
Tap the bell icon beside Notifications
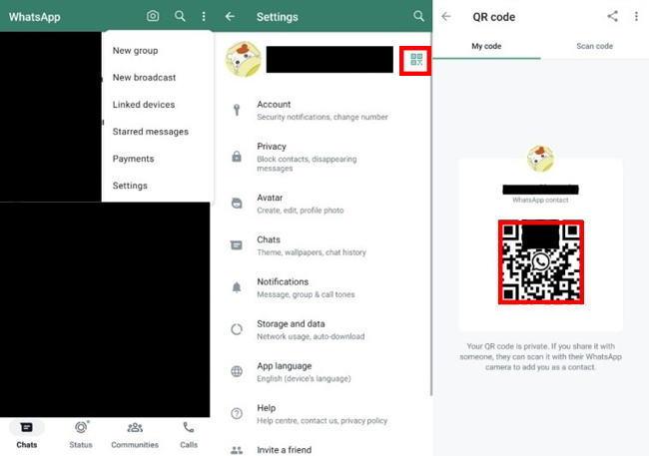(237, 287)
